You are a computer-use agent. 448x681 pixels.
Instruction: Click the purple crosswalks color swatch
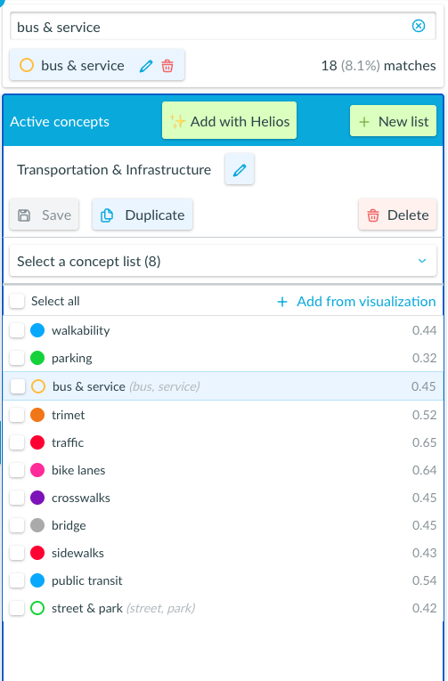(x=37, y=498)
